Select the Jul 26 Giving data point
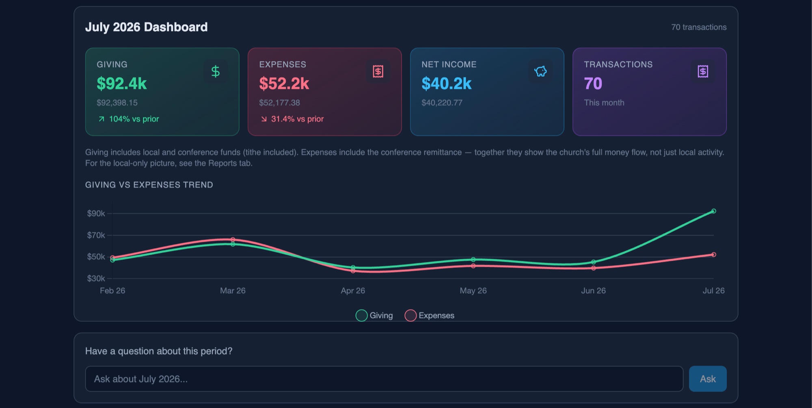The width and height of the screenshot is (812, 408). (x=713, y=211)
